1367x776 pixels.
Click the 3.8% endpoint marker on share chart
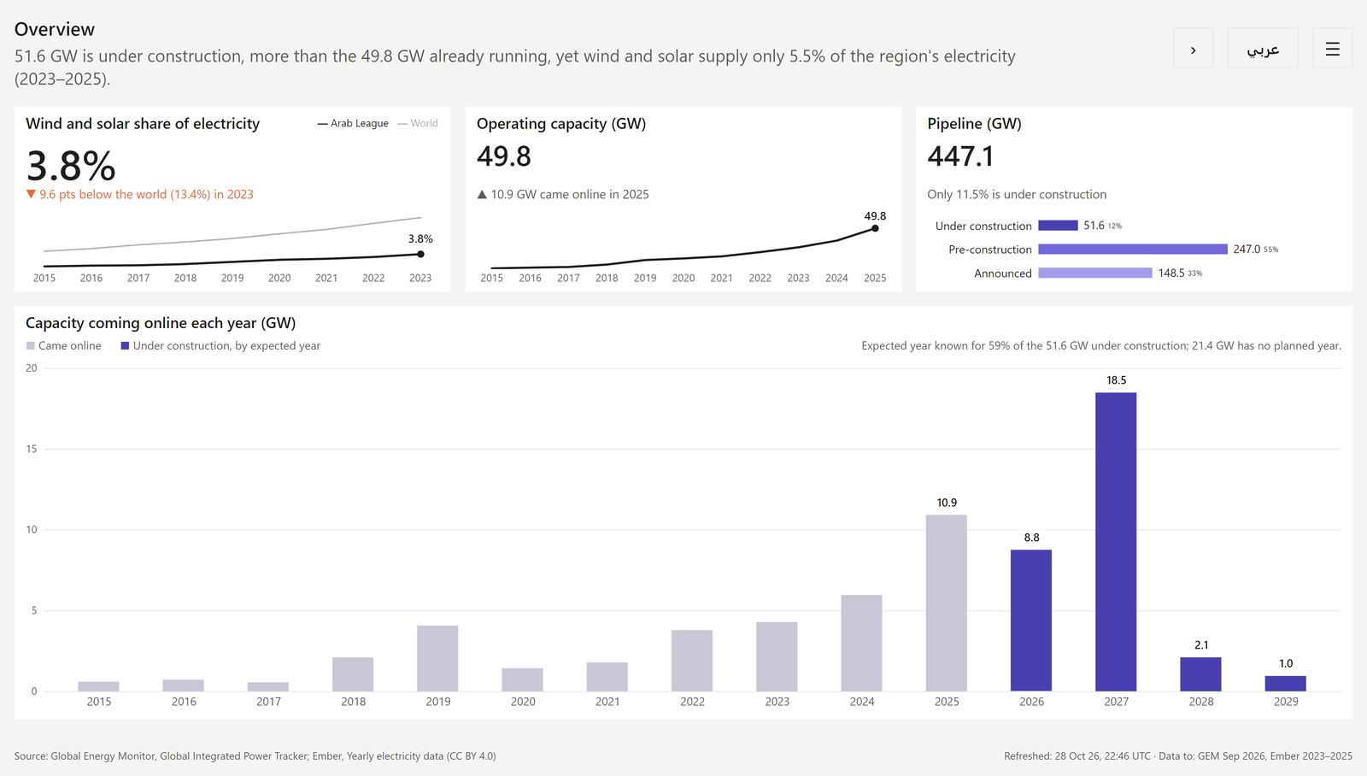click(x=420, y=254)
